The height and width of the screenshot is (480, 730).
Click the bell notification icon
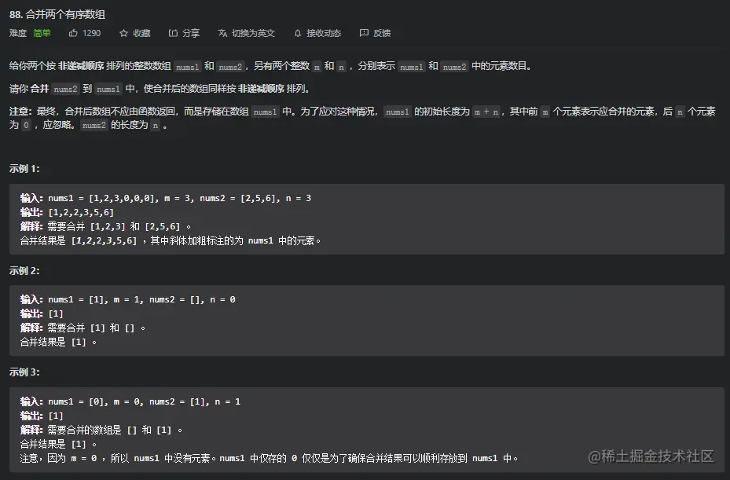(298, 33)
